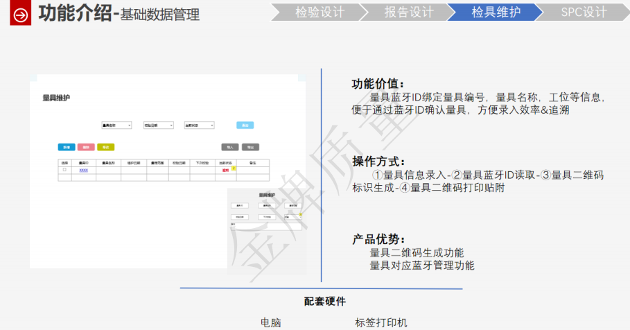
Task: Click the red circled arrow icon
Action: 21,15
